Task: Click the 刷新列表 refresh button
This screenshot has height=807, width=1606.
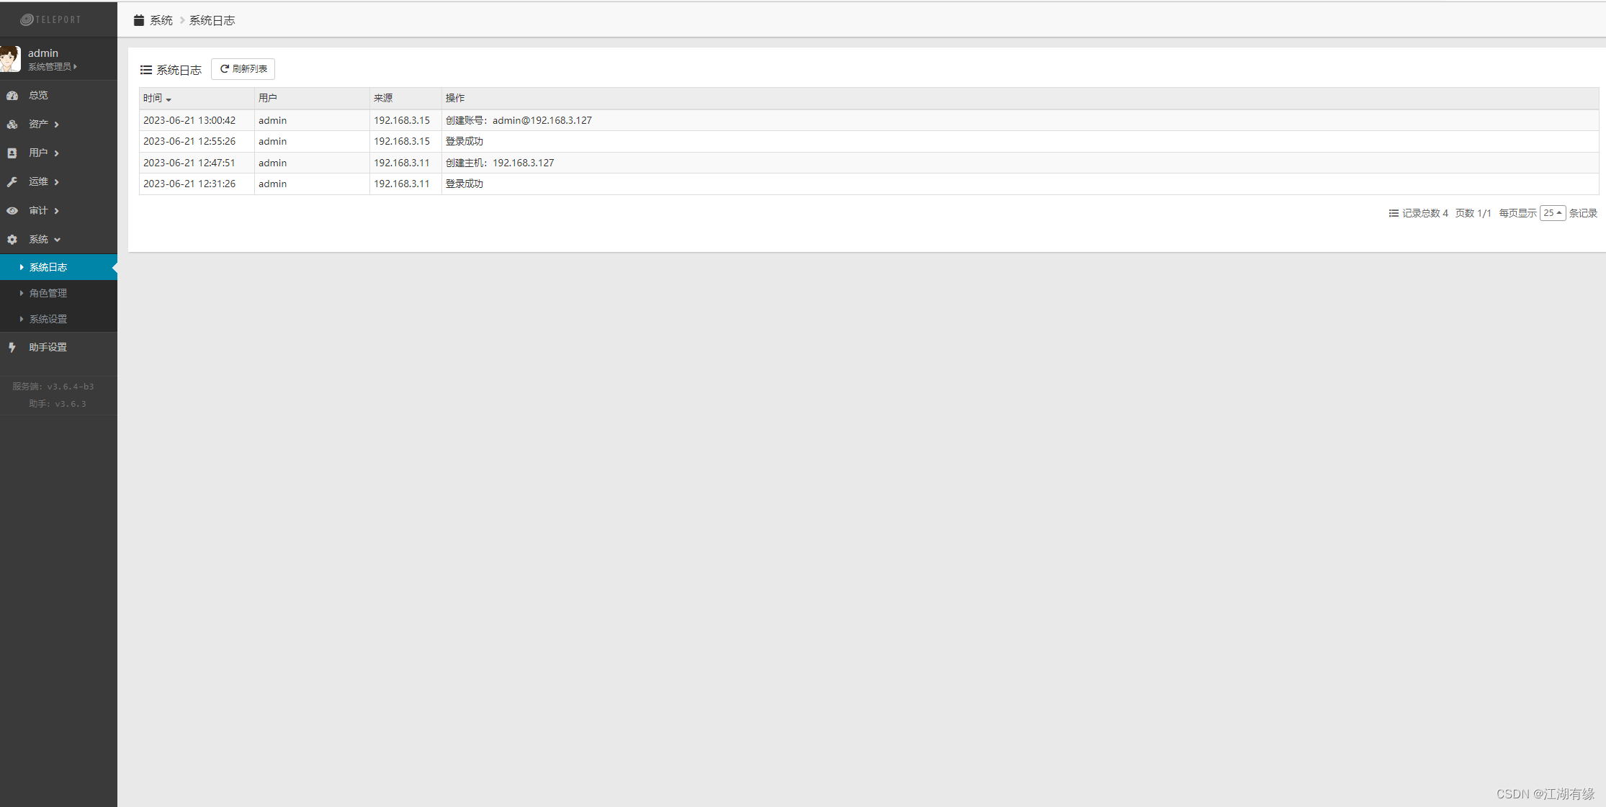Action: pyautogui.click(x=243, y=69)
